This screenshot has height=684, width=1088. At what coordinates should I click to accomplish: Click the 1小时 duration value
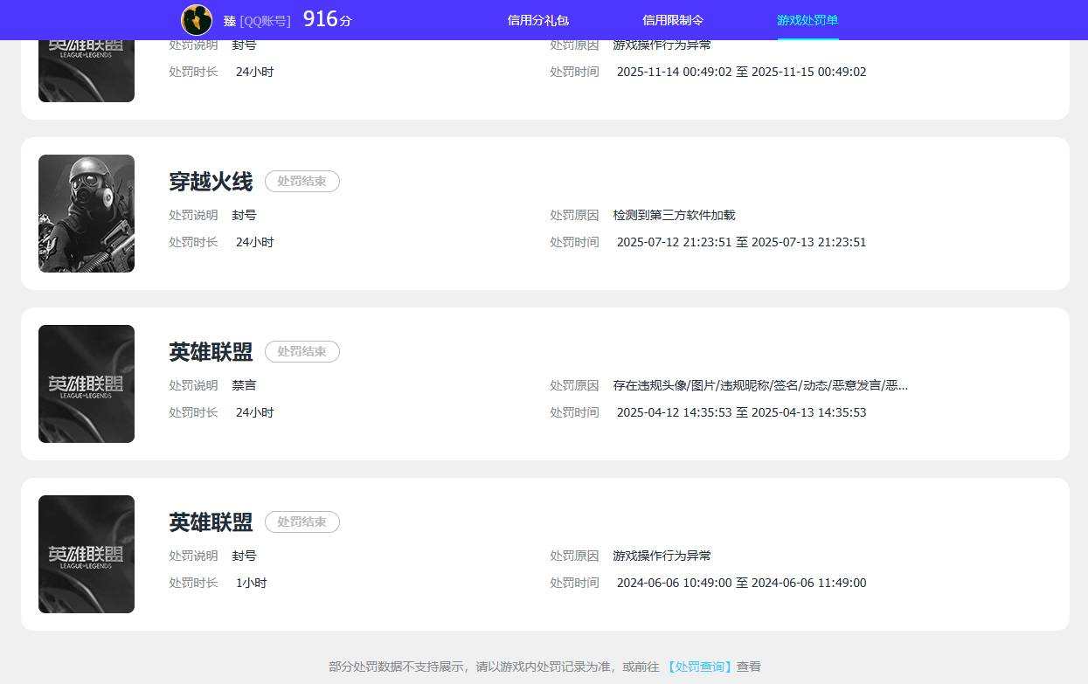click(252, 583)
